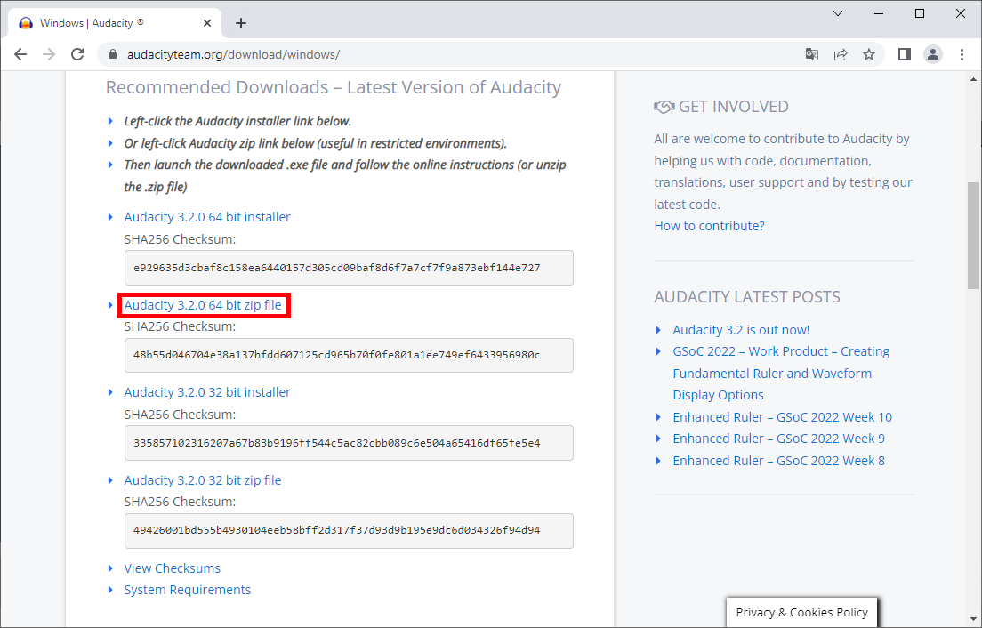Image resolution: width=982 pixels, height=628 pixels.
Task: Open the Audacity 3.2.0 64 bit zip file link
Action: point(204,305)
